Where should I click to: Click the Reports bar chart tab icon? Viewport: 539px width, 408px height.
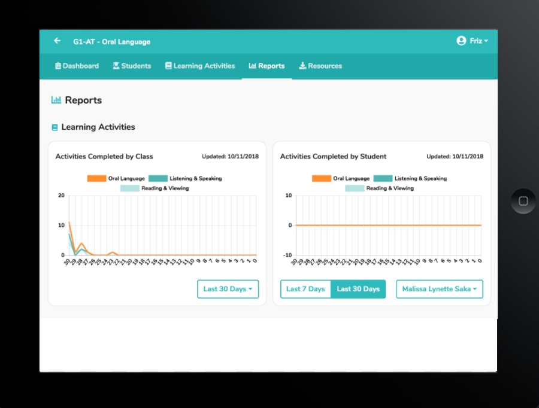(253, 66)
